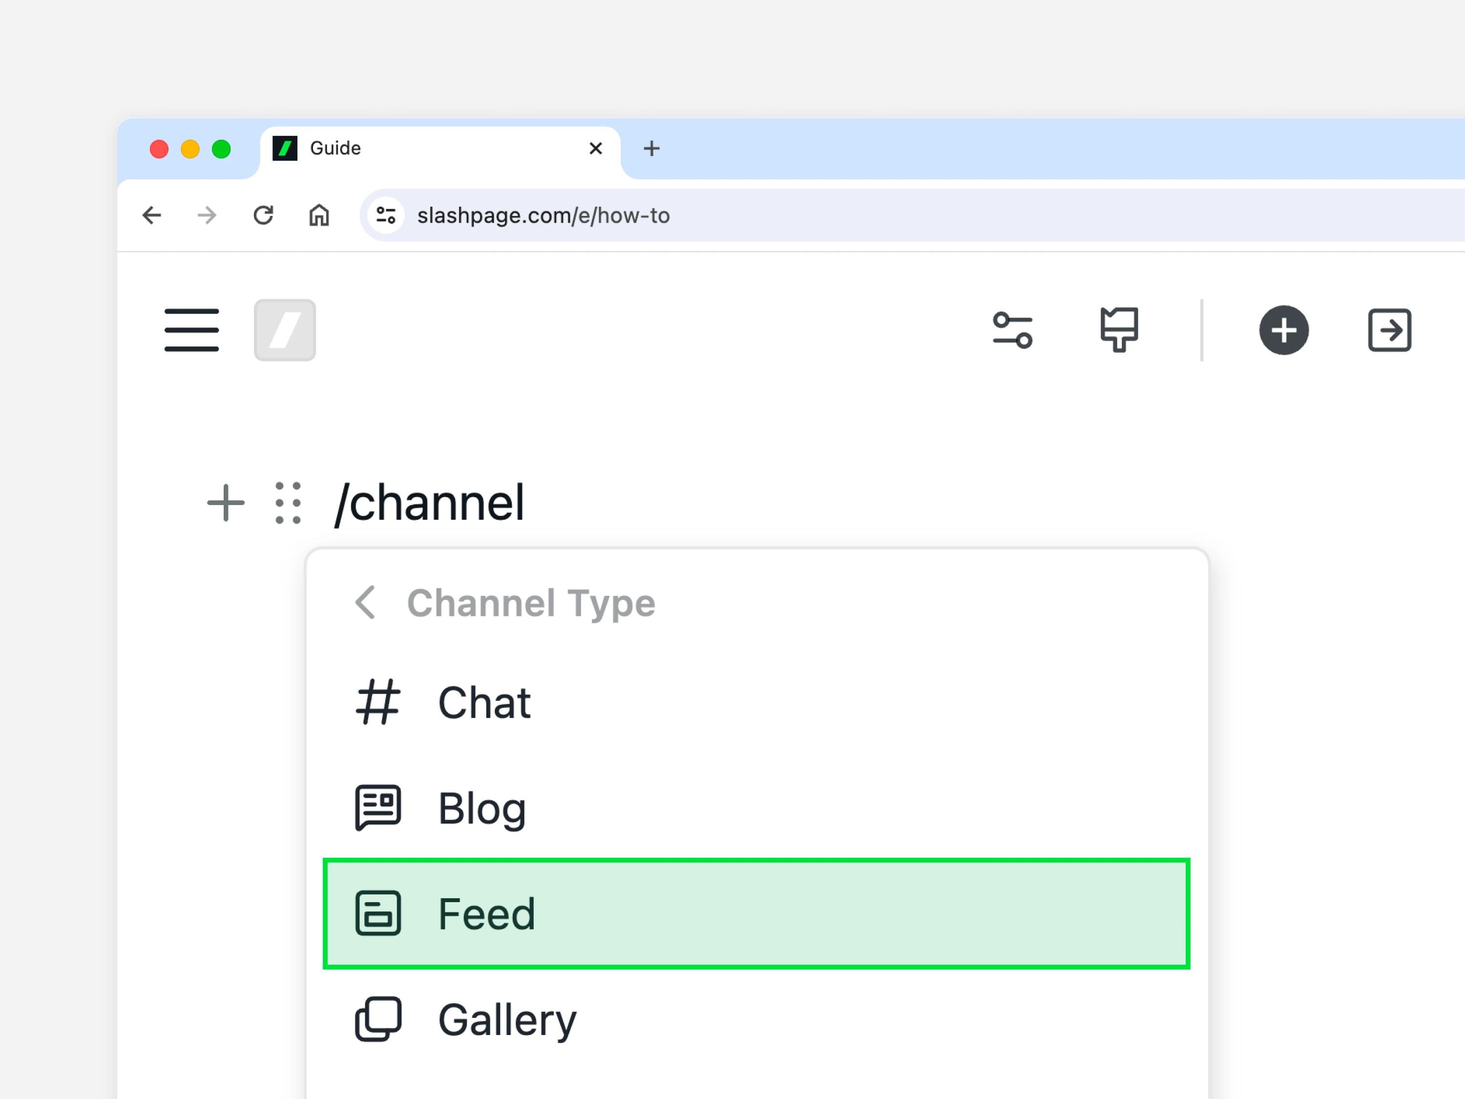The width and height of the screenshot is (1465, 1099).
Task: Click the Slashpage logo square
Action: click(x=285, y=330)
